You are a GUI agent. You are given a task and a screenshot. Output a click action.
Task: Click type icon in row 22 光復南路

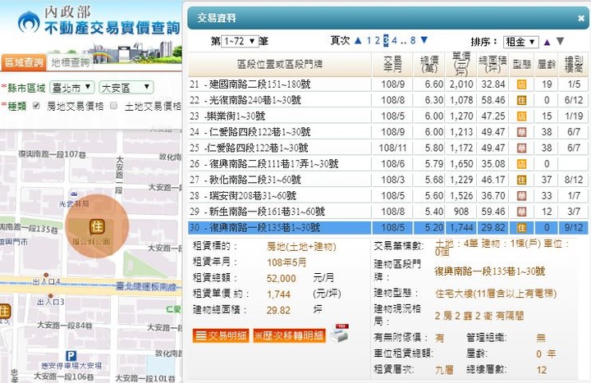[522, 100]
